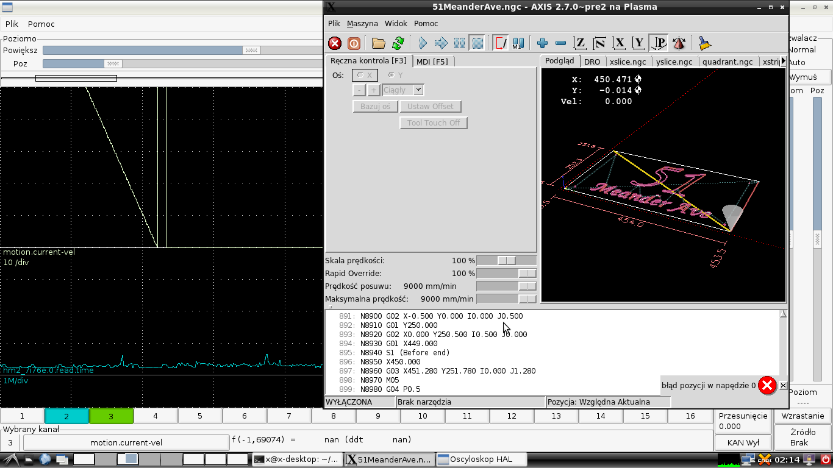Image resolution: width=833 pixels, height=468 pixels.
Task: Open the DRO tab
Action: 592,62
